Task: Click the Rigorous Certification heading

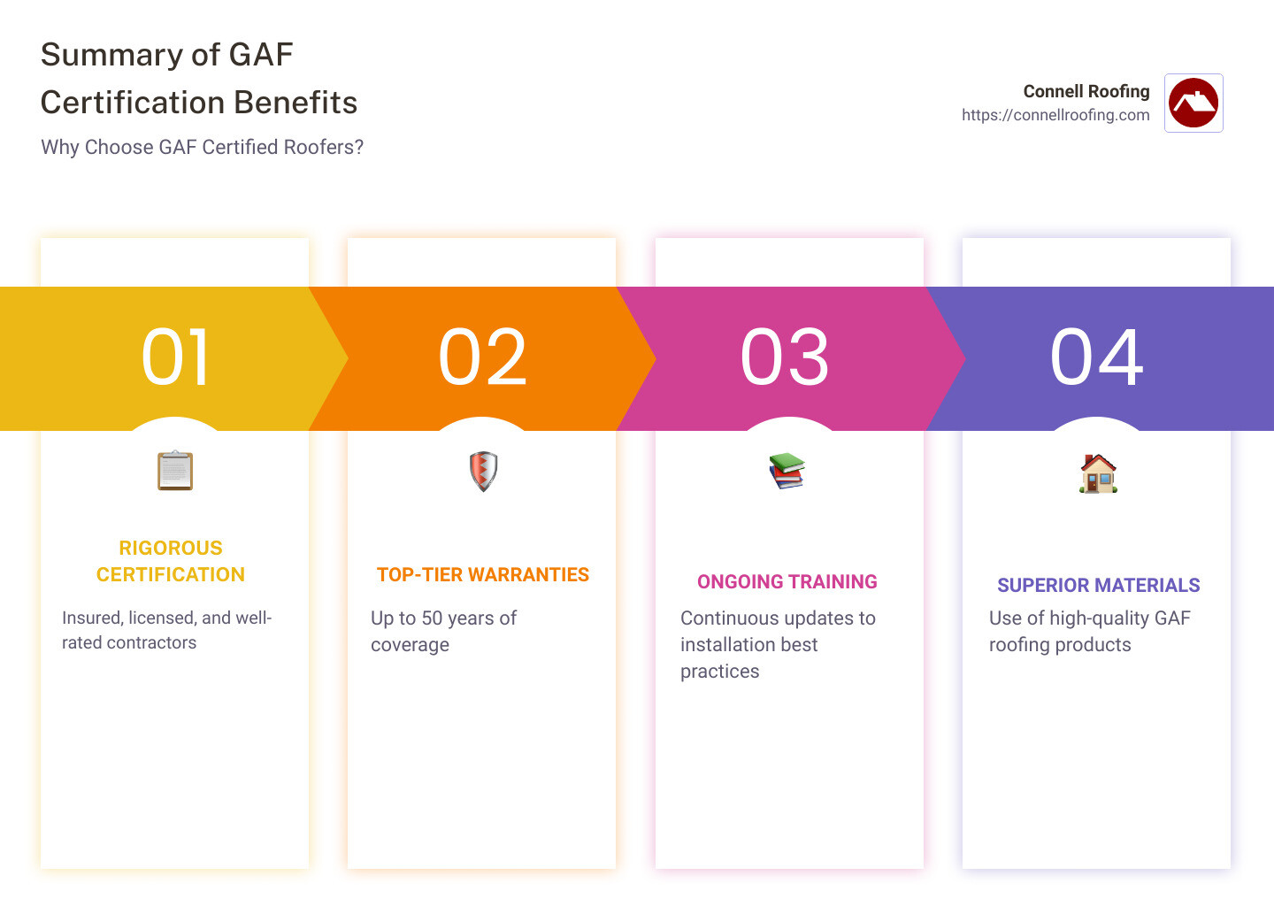Action: tap(171, 561)
